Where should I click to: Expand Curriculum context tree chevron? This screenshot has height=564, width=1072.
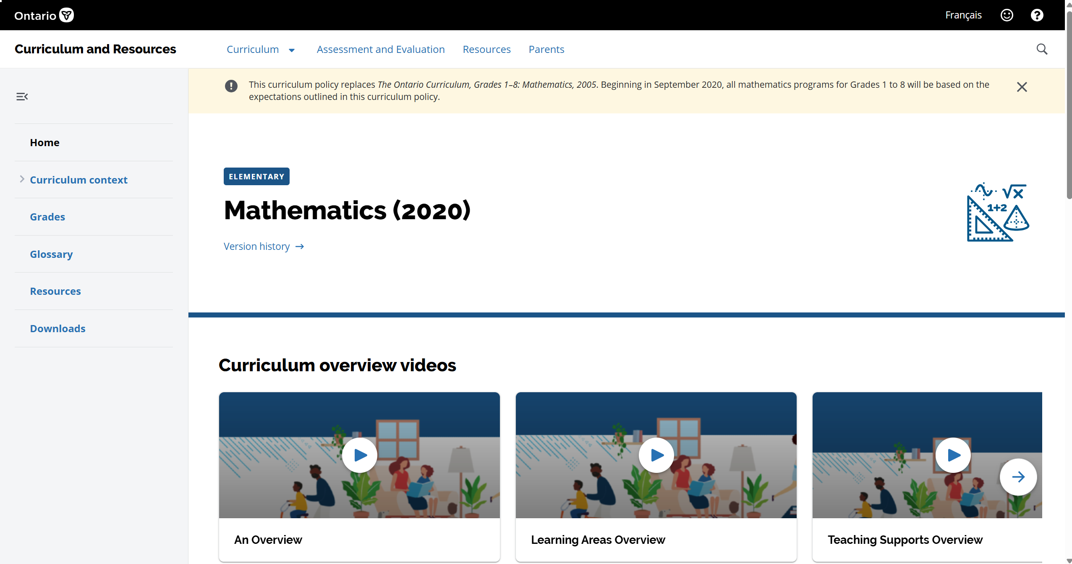tap(22, 179)
